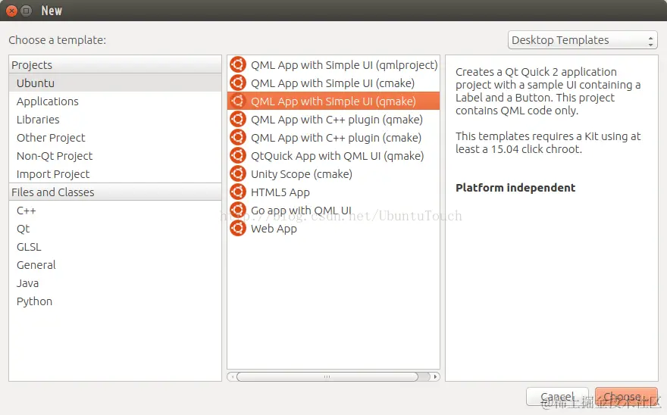Click the icon of highlighted QML App with Simple UI (qmake)

pos(238,101)
